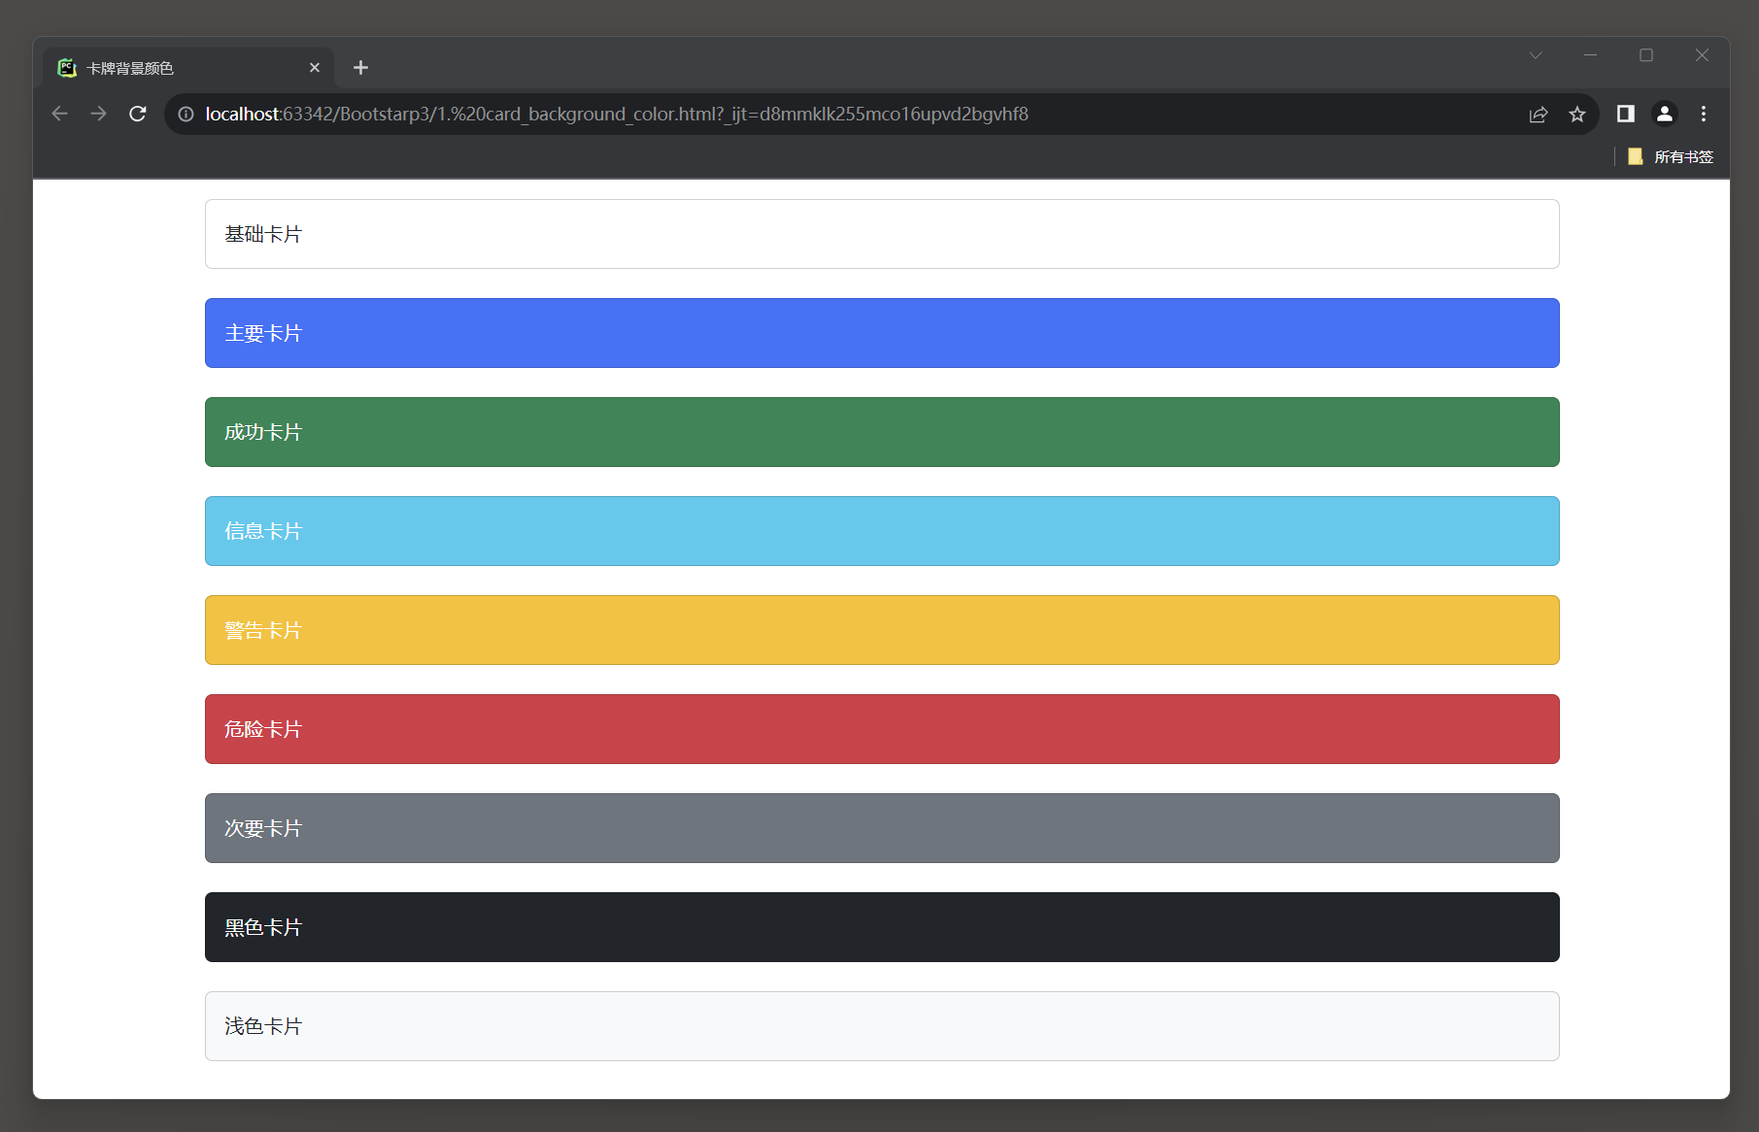The image size is (1759, 1132).
Task: Click the gray 次要卡片 card
Action: click(882, 828)
